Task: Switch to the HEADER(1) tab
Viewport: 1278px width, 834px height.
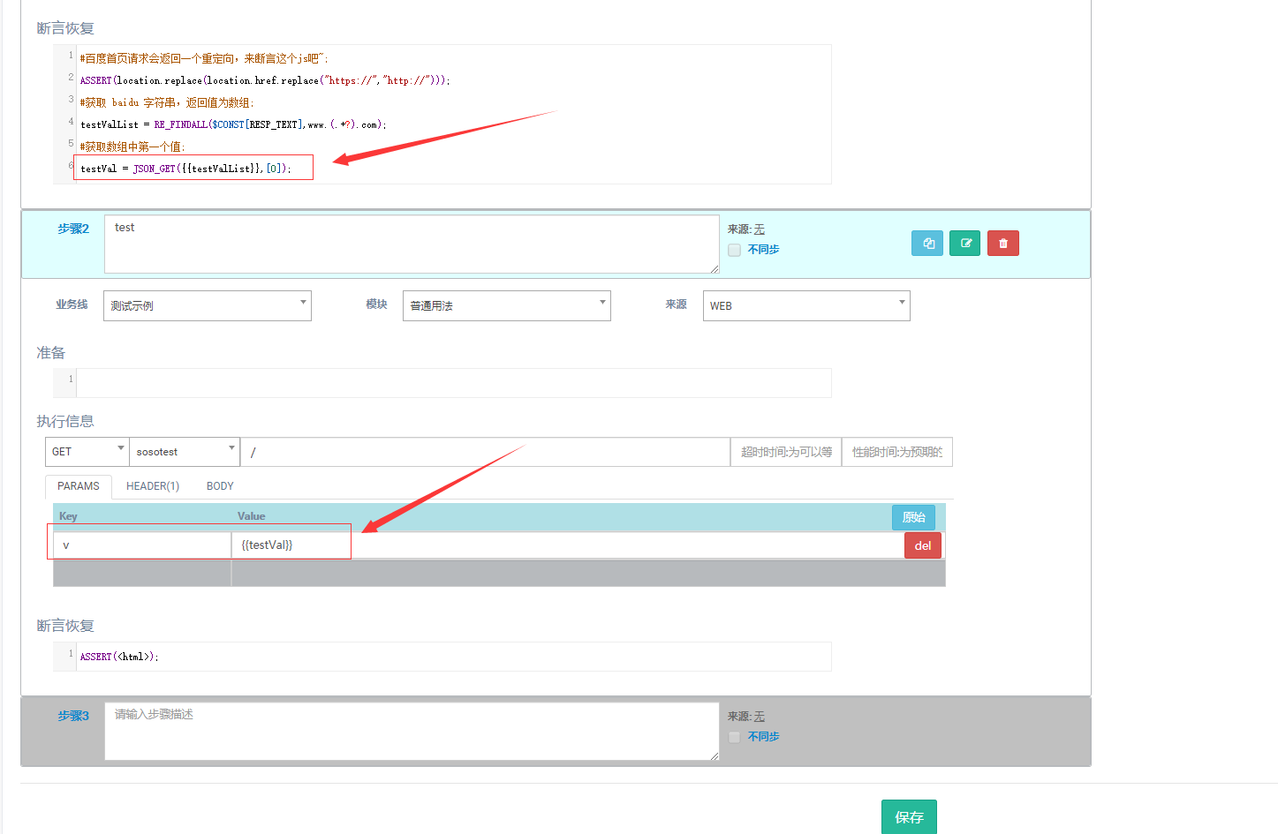Action: (153, 486)
